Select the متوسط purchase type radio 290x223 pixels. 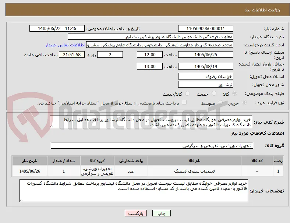[220, 102]
